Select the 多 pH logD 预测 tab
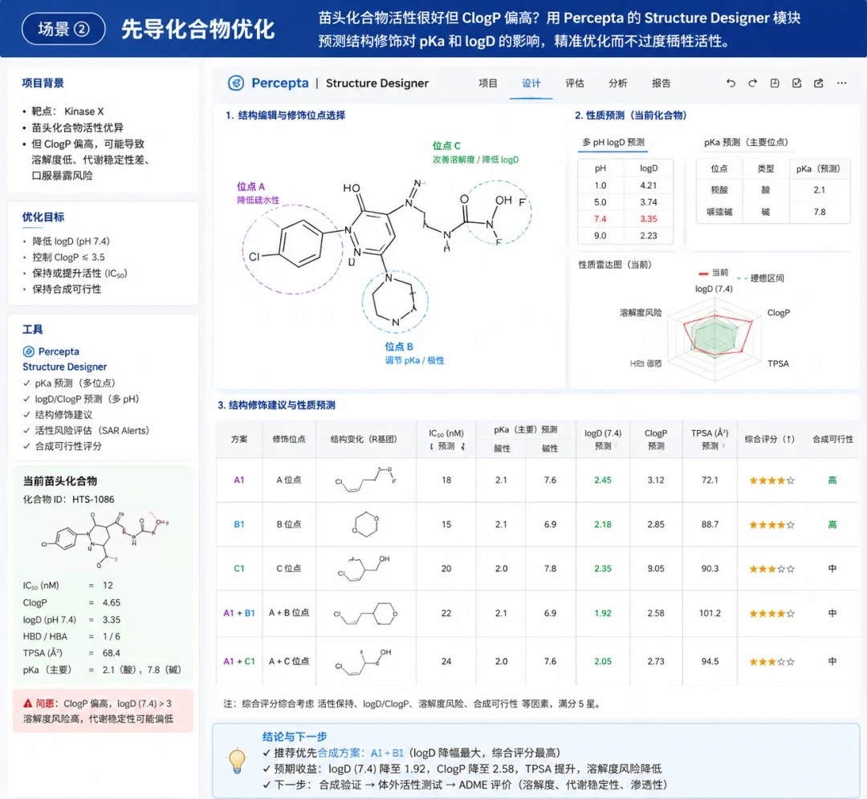Viewport: 867px width, 799px height. [613, 142]
